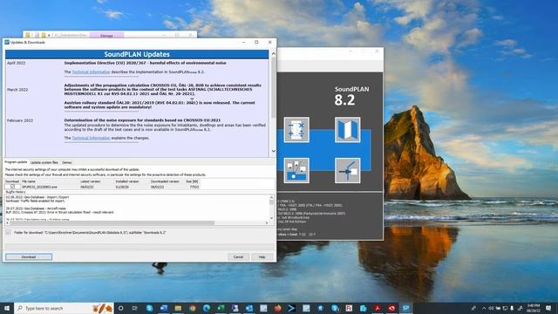
Task: Open the red Adobe Acrobat taskbar icon
Action: 378,308
